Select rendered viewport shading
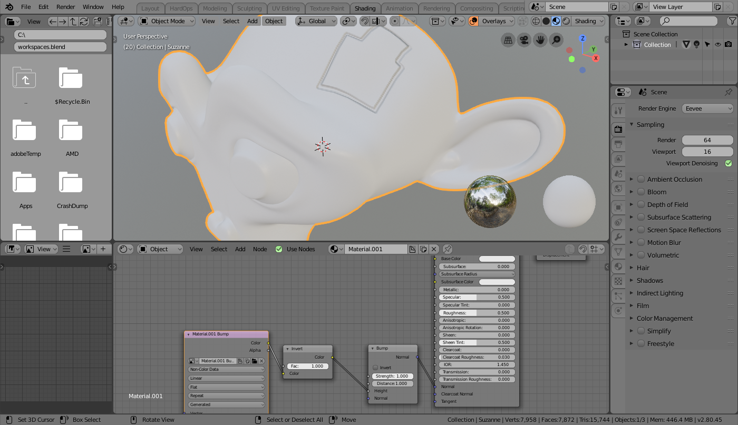The height and width of the screenshot is (425, 738). 566,21
